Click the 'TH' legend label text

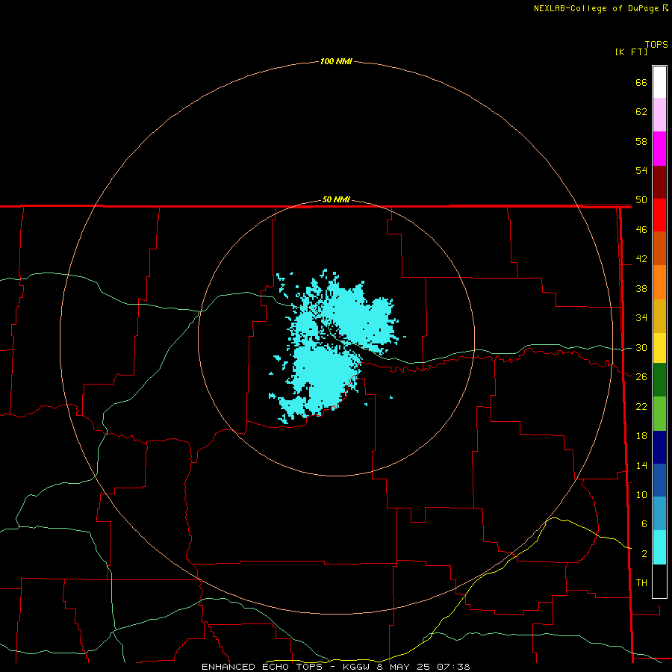641,582
